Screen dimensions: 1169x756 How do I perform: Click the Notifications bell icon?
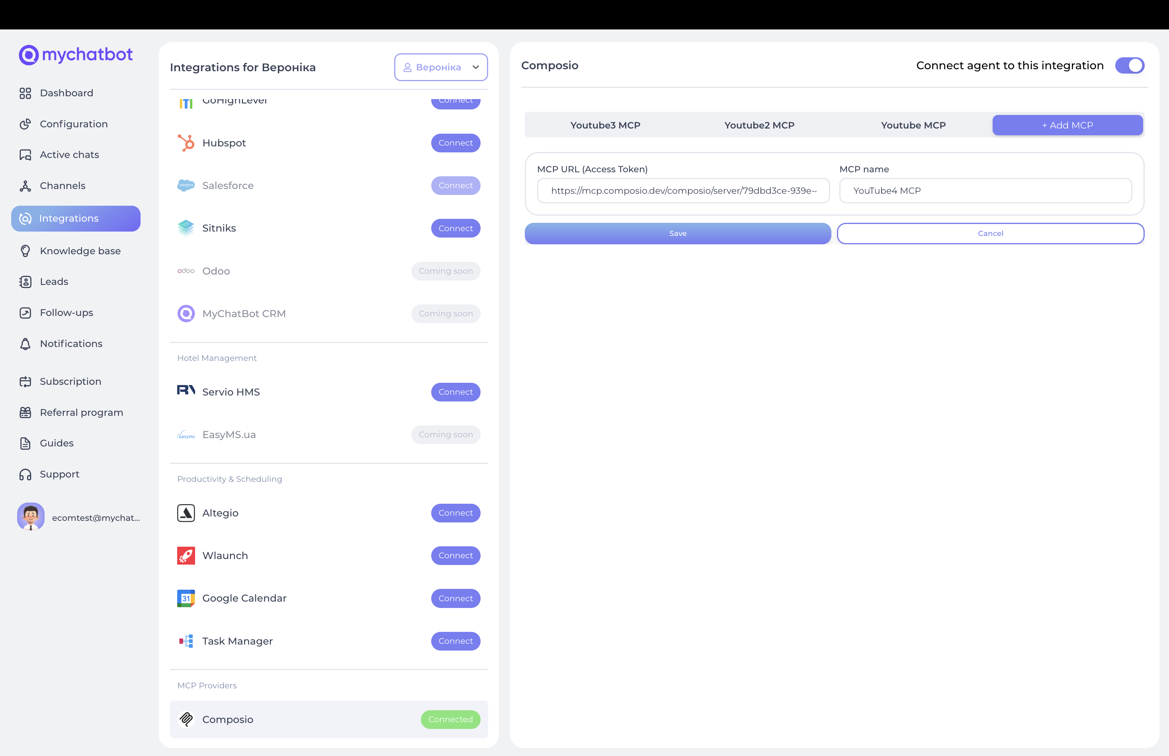[25, 344]
